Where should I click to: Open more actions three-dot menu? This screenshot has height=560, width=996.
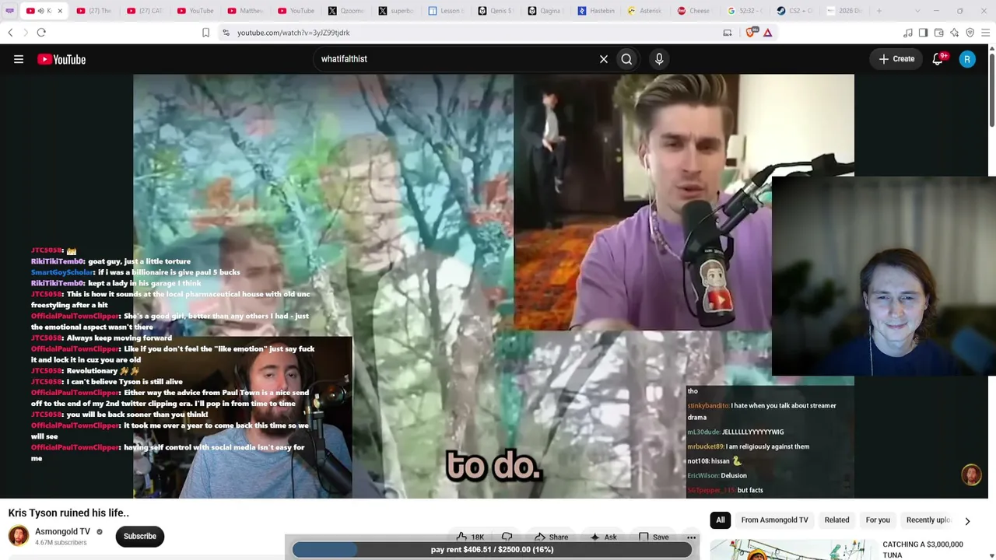(x=691, y=537)
